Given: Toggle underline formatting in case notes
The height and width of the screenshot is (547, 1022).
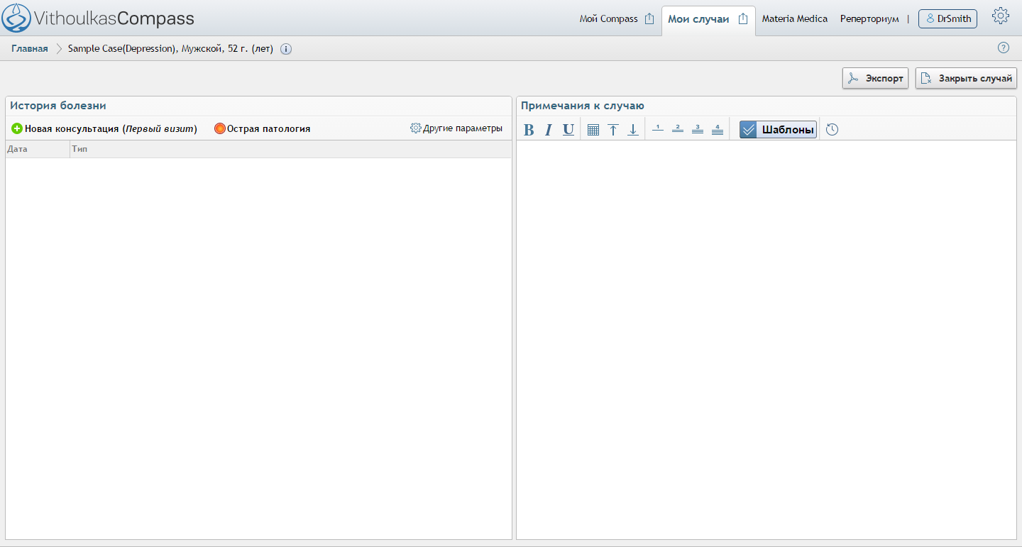Looking at the screenshot, I should coord(568,130).
